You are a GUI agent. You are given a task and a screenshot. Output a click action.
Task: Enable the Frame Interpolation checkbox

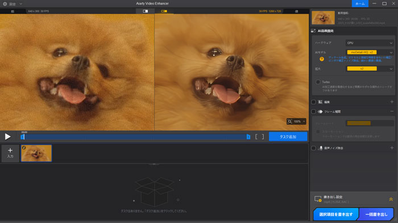pyautogui.click(x=313, y=111)
